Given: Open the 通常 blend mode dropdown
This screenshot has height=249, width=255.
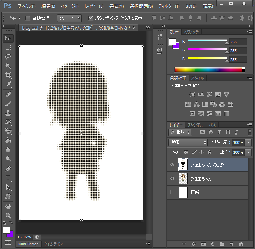Looking at the screenshot, I should (189, 142).
